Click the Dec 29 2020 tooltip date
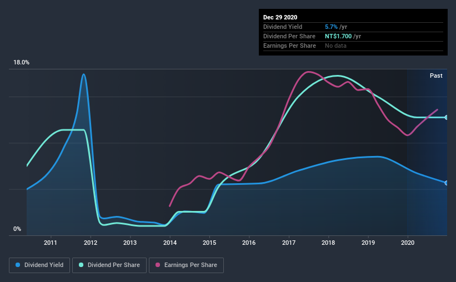The image size is (456, 282). 280,17
